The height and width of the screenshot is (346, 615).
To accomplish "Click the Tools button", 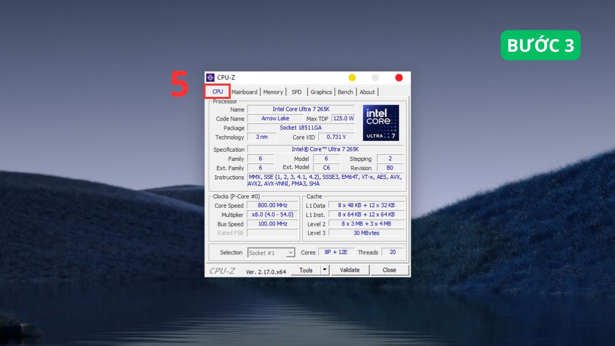I will (x=306, y=270).
